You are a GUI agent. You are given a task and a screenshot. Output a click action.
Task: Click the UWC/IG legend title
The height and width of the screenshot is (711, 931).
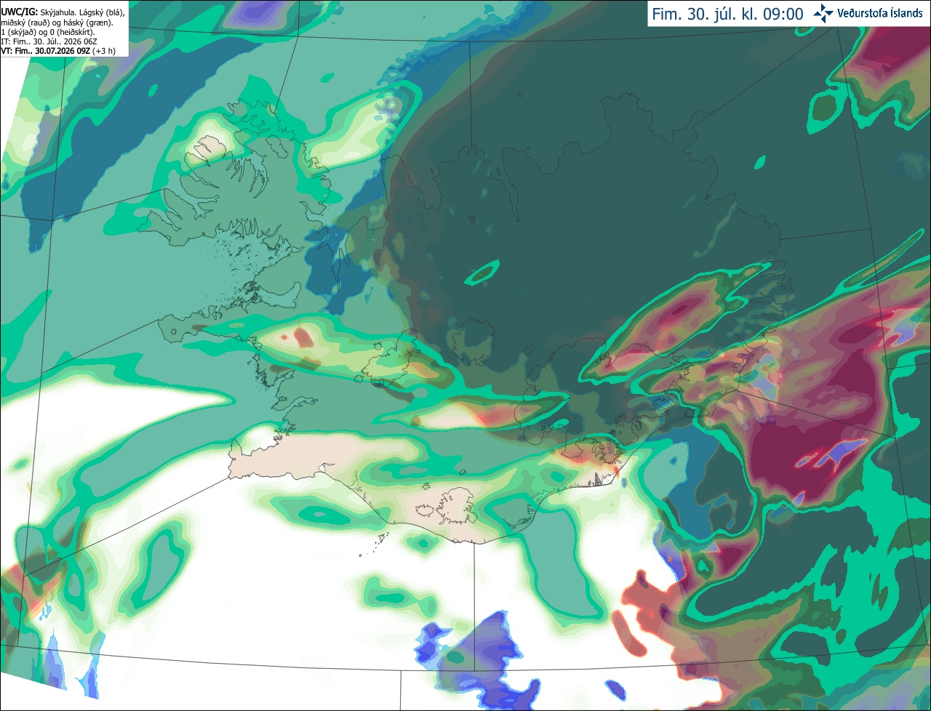coord(19,12)
